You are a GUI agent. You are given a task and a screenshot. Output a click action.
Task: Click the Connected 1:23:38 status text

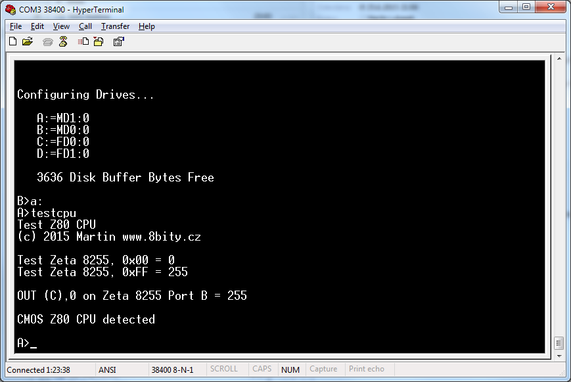click(x=38, y=370)
